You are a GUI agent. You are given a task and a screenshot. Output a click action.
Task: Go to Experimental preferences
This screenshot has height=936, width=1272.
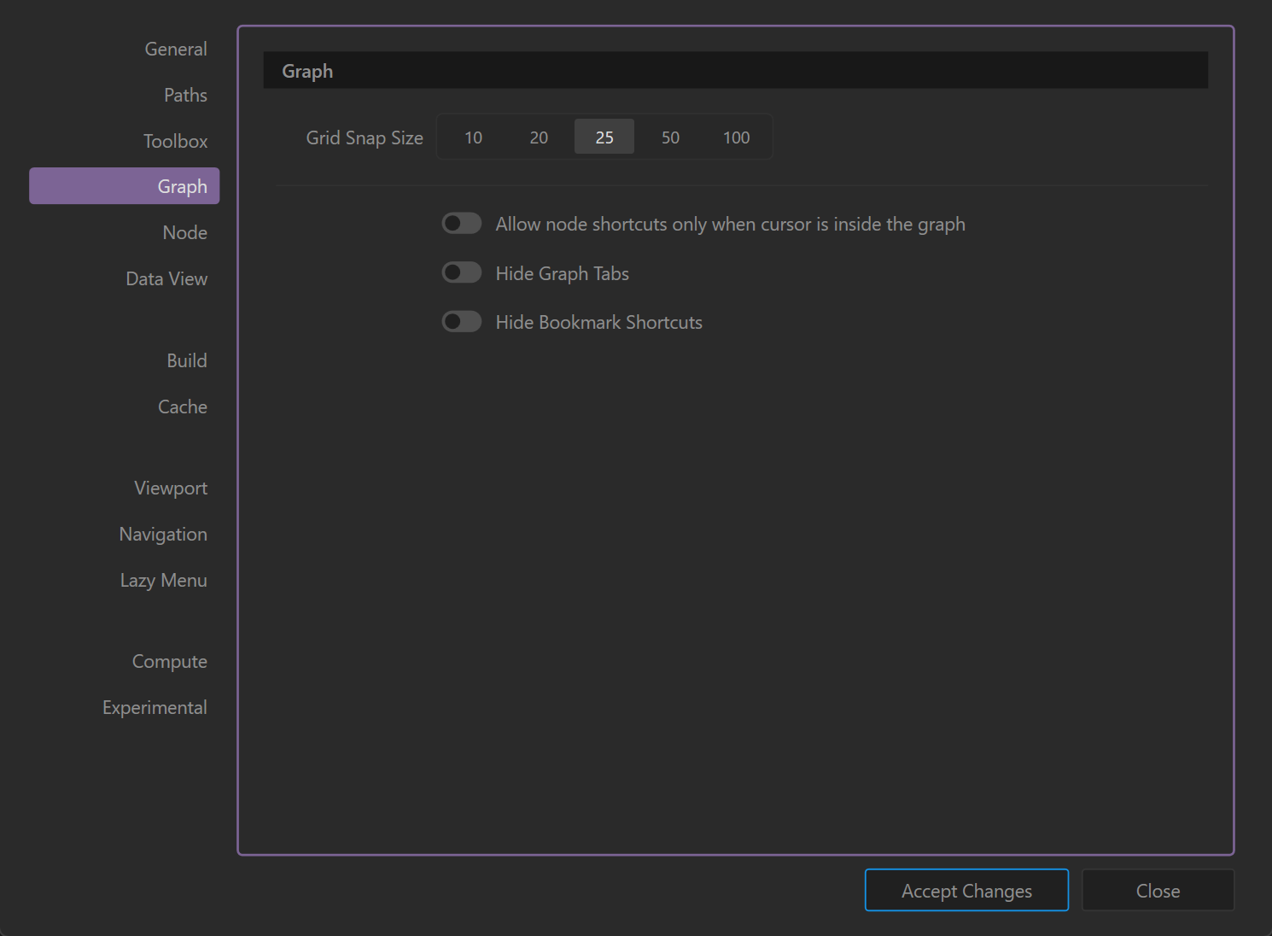[155, 708]
